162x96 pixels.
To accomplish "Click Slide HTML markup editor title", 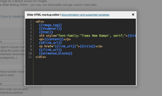I will 43,15.
